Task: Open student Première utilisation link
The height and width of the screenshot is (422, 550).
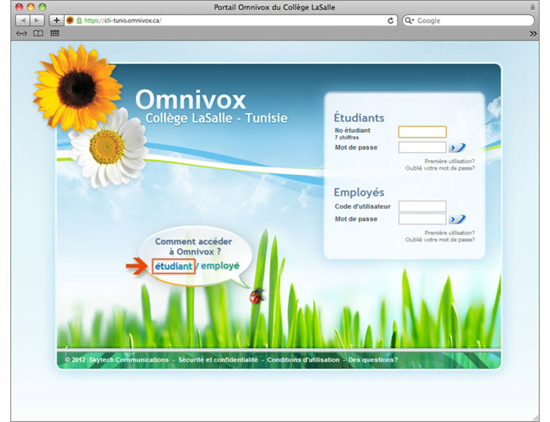Action: 449,161
